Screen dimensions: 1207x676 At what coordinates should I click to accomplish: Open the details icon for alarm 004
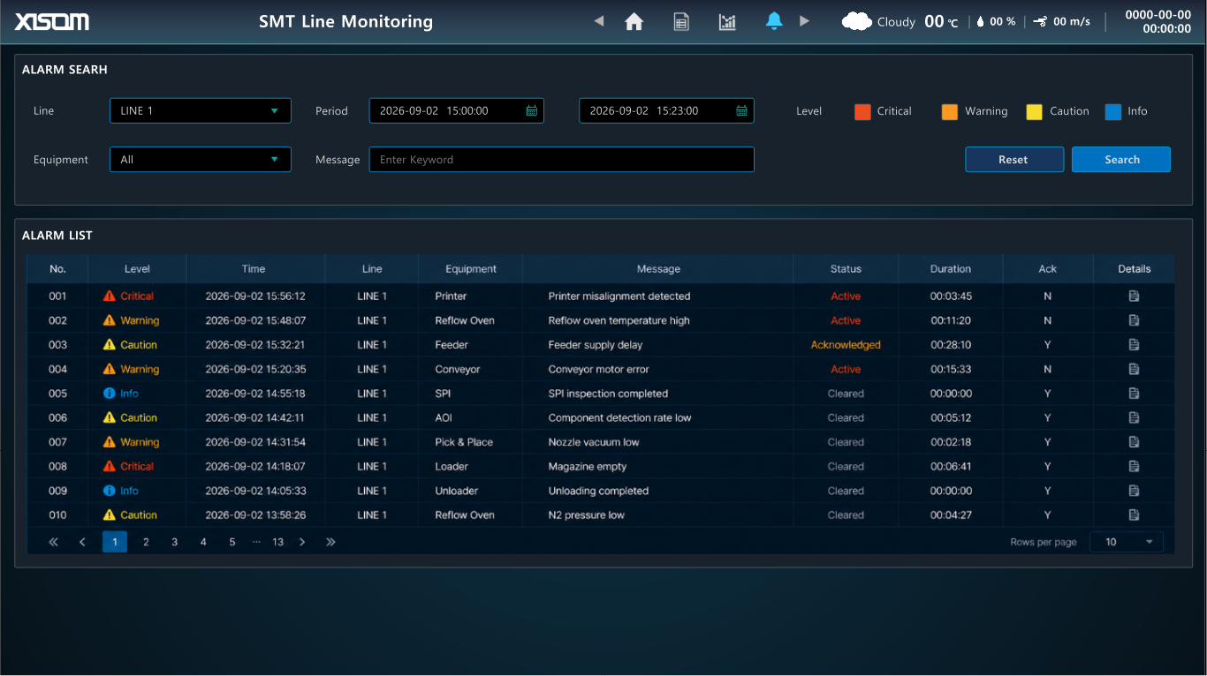1134,370
